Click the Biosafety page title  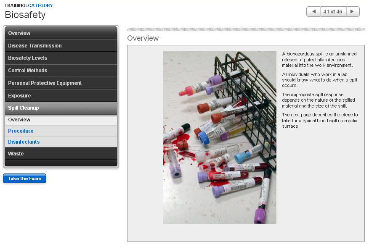pyautogui.click(x=25, y=15)
